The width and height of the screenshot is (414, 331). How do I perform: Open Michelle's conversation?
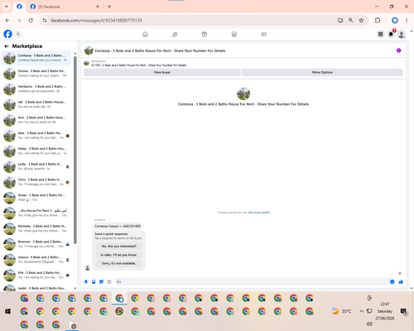tap(36, 228)
